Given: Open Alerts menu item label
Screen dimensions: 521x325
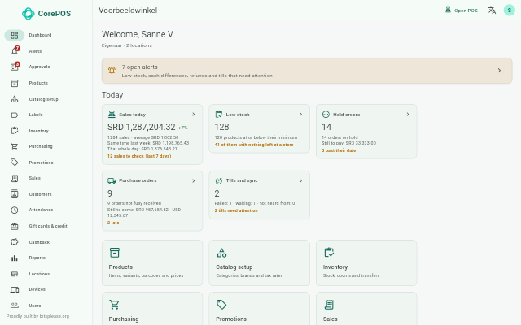Looking at the screenshot, I should tap(35, 51).
